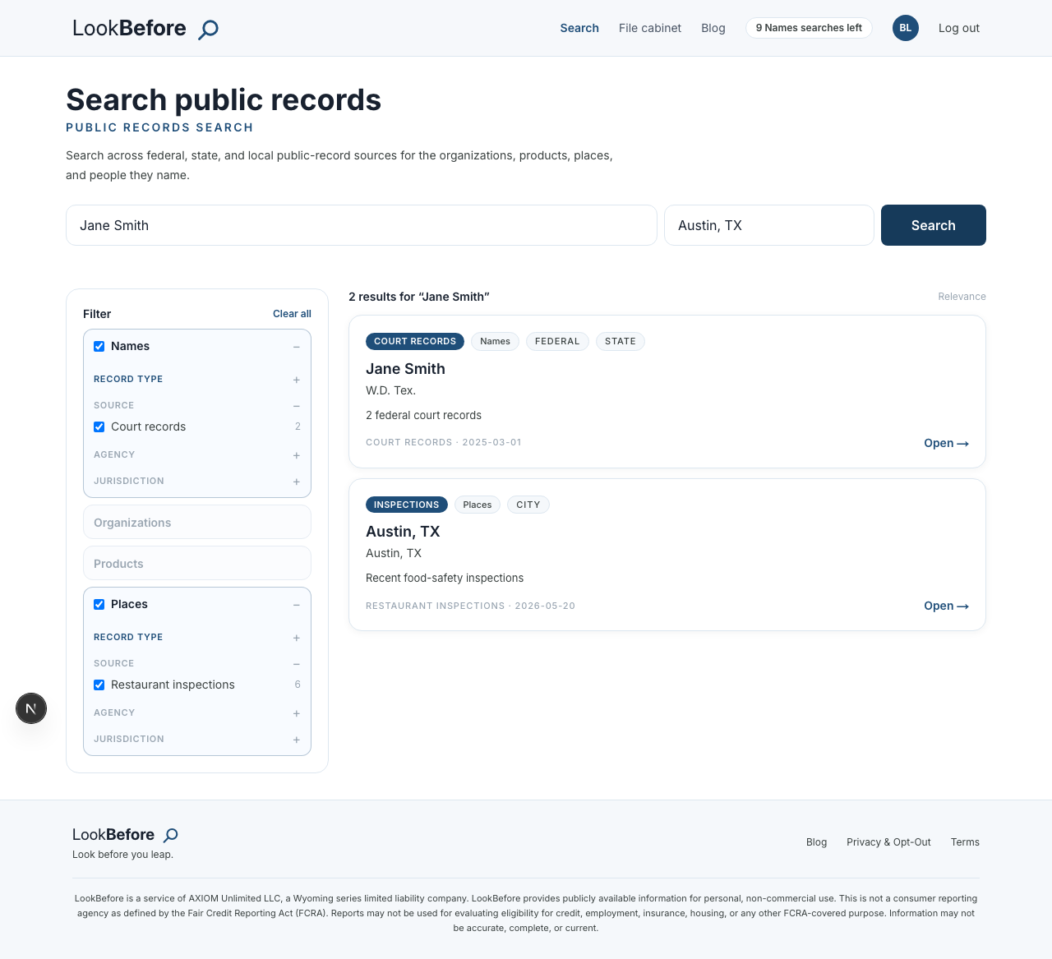Click the LookBefore header logo
This screenshot has height=959, width=1052.
145,29
